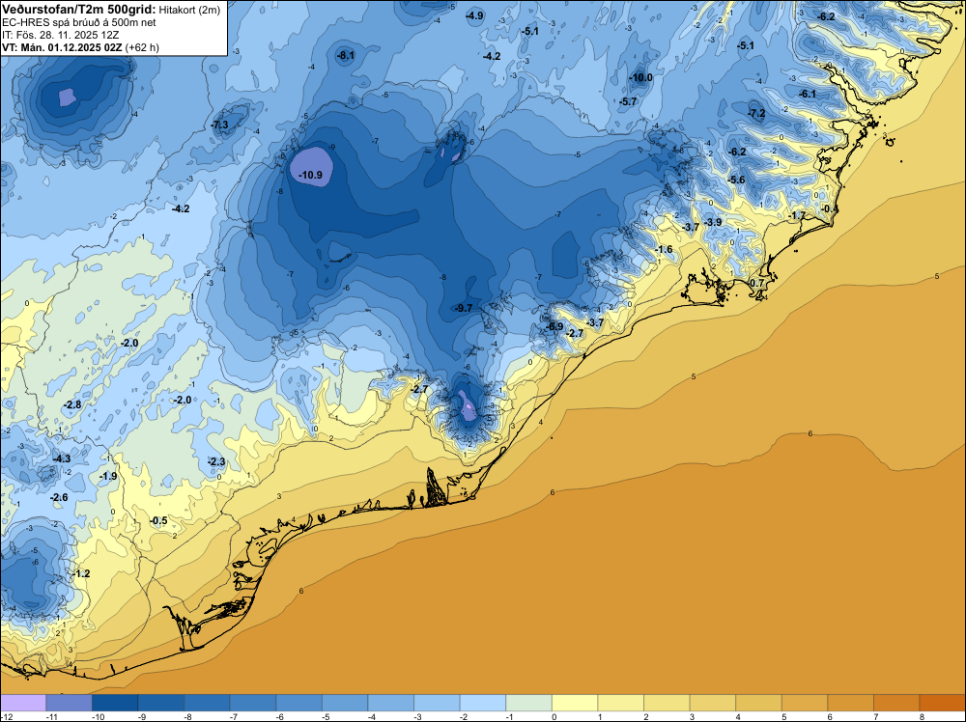The height and width of the screenshot is (722, 966).
Task: Click the -6.9 temperature value
Action: pyautogui.click(x=554, y=326)
